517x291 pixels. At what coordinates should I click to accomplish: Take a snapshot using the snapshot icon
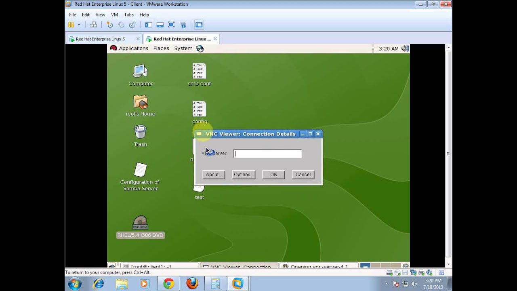(x=109, y=25)
